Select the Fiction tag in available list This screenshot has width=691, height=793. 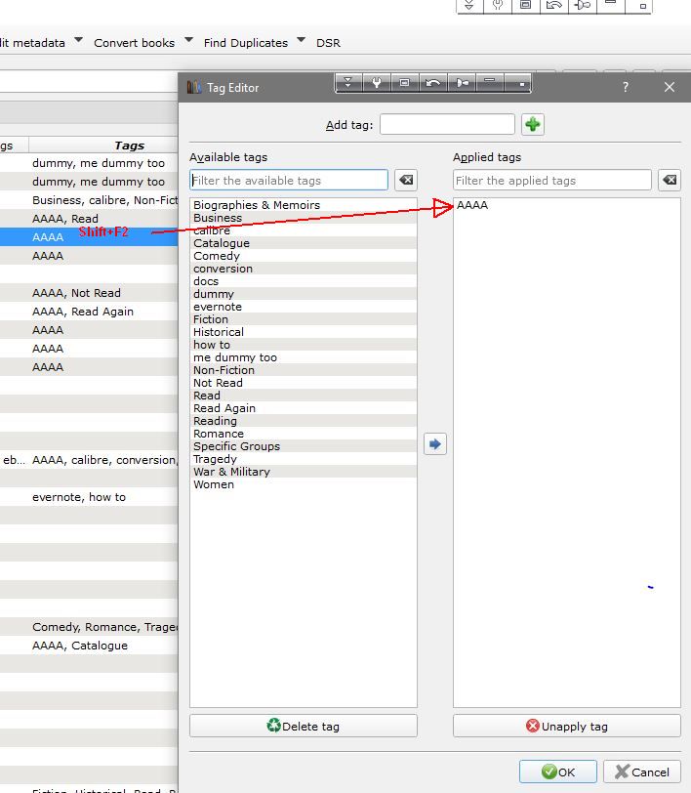[x=304, y=319]
